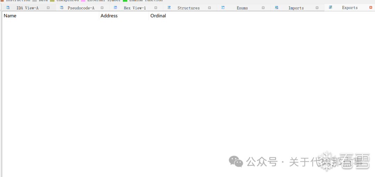The height and width of the screenshot is (177, 375).
Task: Close the Hex View-1 tab
Action: click(156, 8)
